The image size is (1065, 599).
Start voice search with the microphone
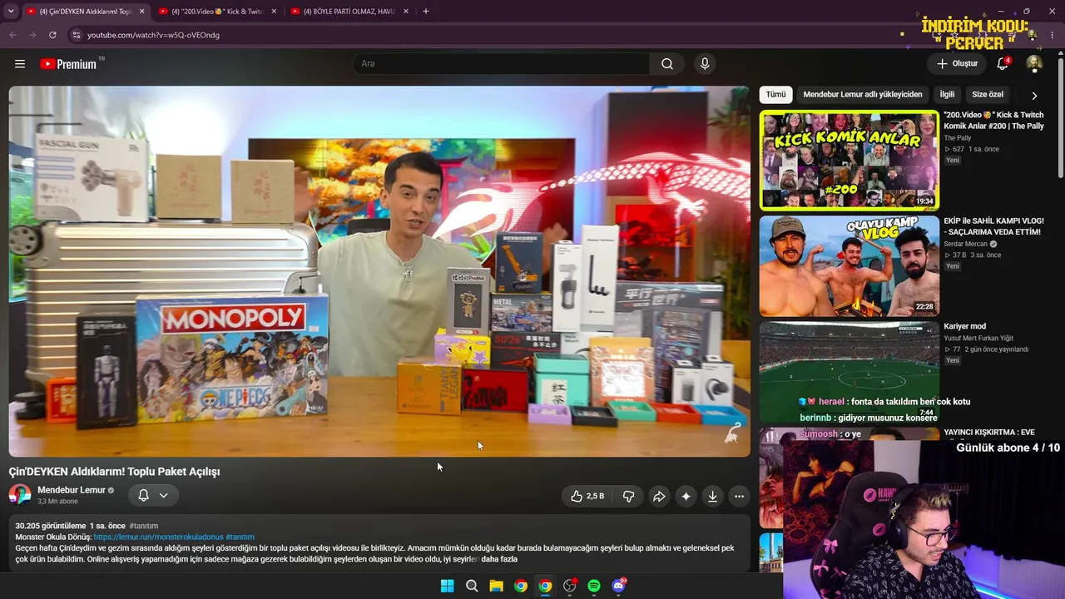coord(705,64)
